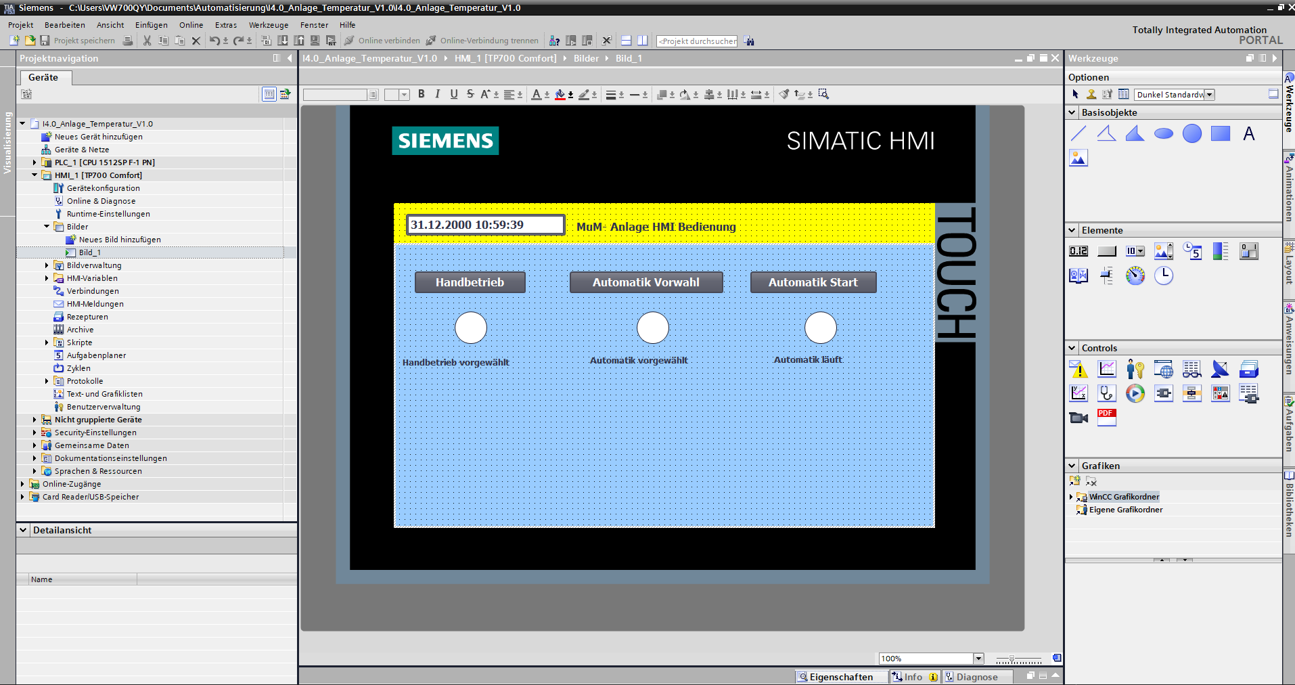Select the Circle basic object
The image size is (1295, 685).
point(1191,133)
